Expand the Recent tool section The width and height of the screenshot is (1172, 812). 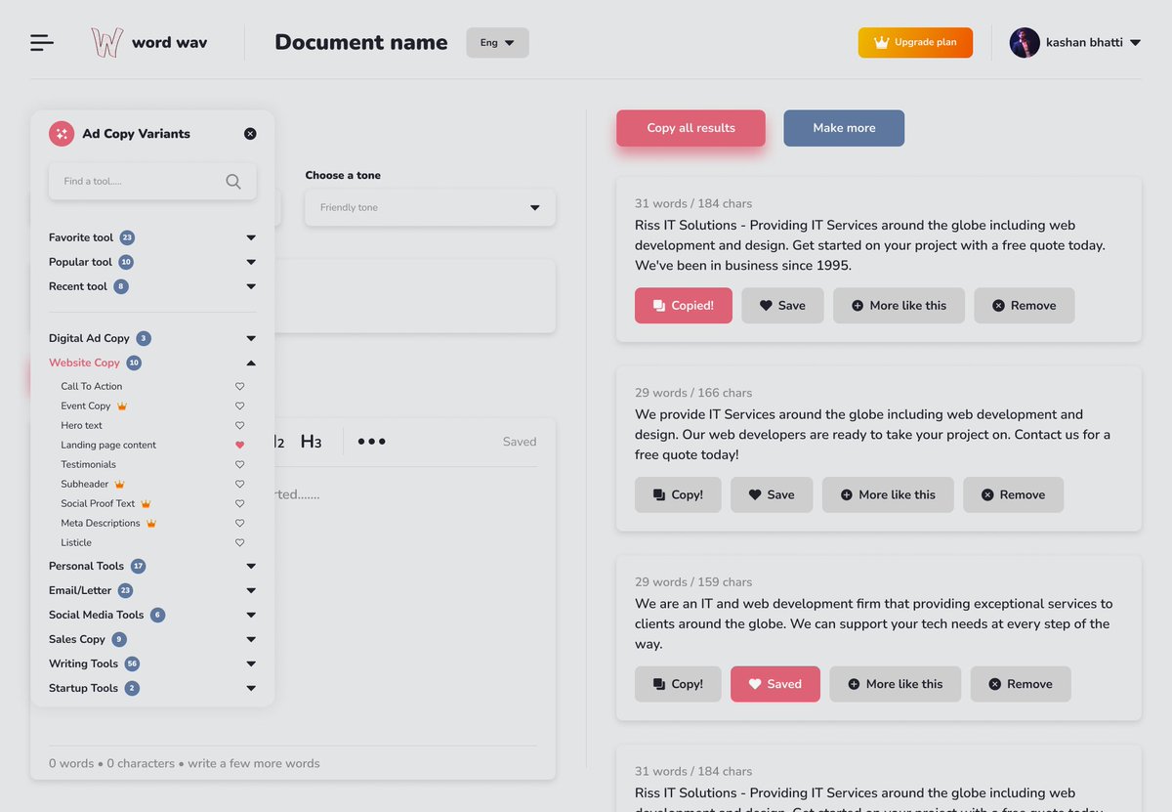point(251,286)
